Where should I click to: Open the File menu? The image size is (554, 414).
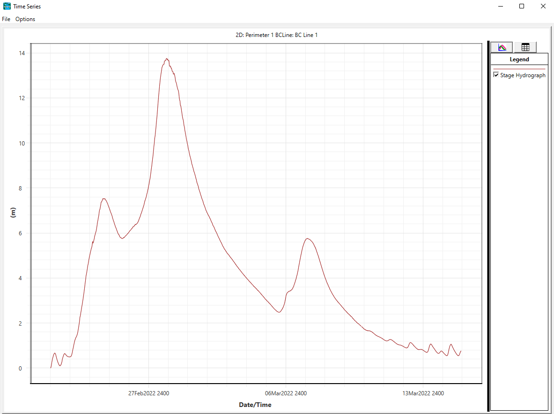(x=6, y=19)
